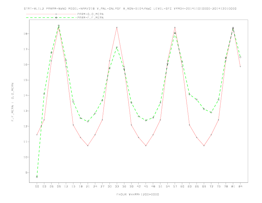Screen dimensions: 262x203
Task: Select the red solid legend line sample
Action: [x=51, y=14]
